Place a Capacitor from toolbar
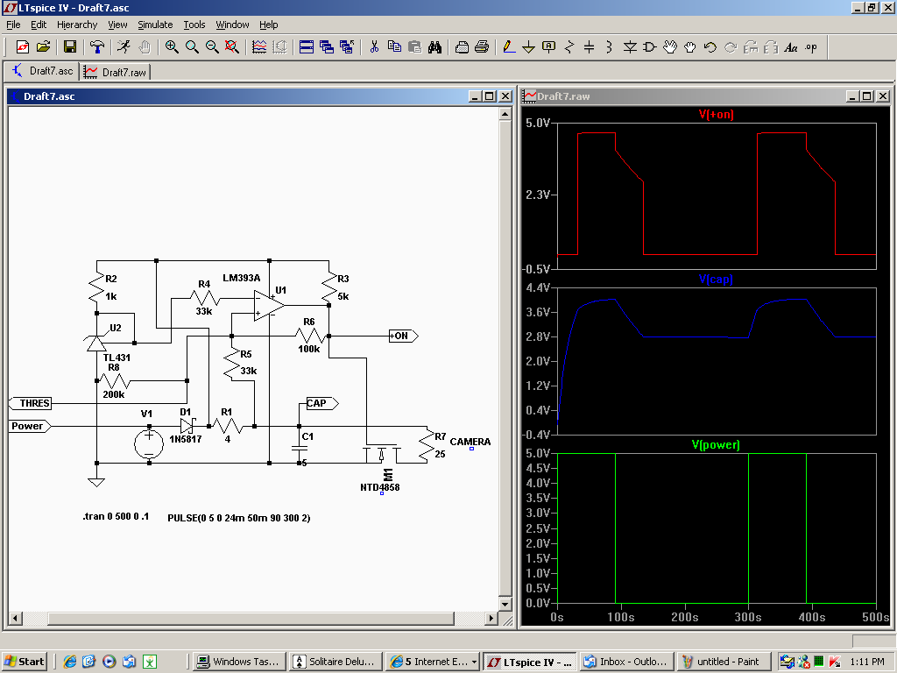This screenshot has width=897, height=673. (590, 47)
